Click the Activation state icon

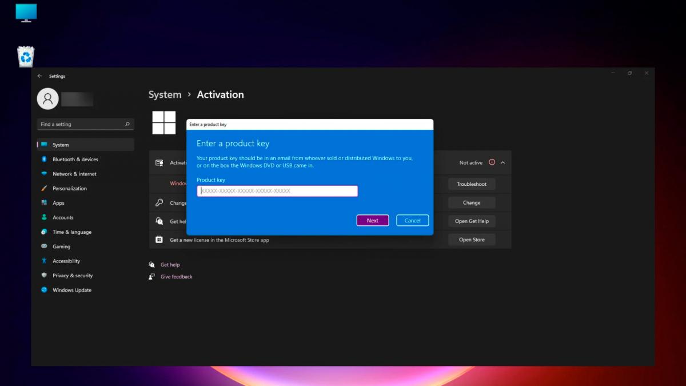tap(159, 163)
